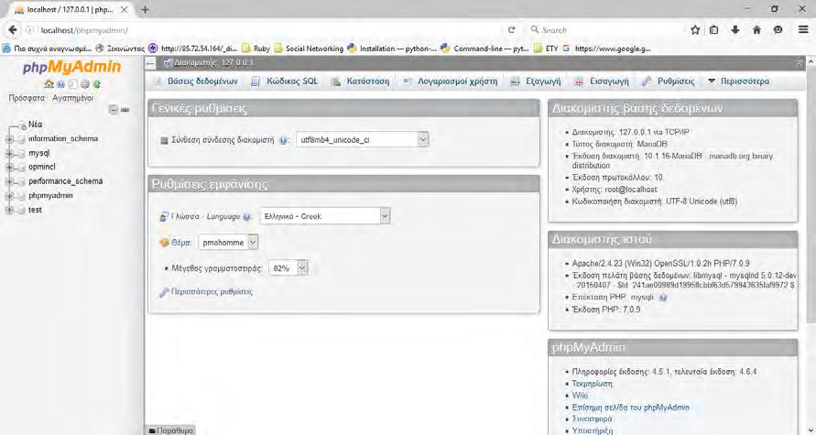Click the performance_schema database icon
The height and width of the screenshot is (435, 816).
click(20, 181)
